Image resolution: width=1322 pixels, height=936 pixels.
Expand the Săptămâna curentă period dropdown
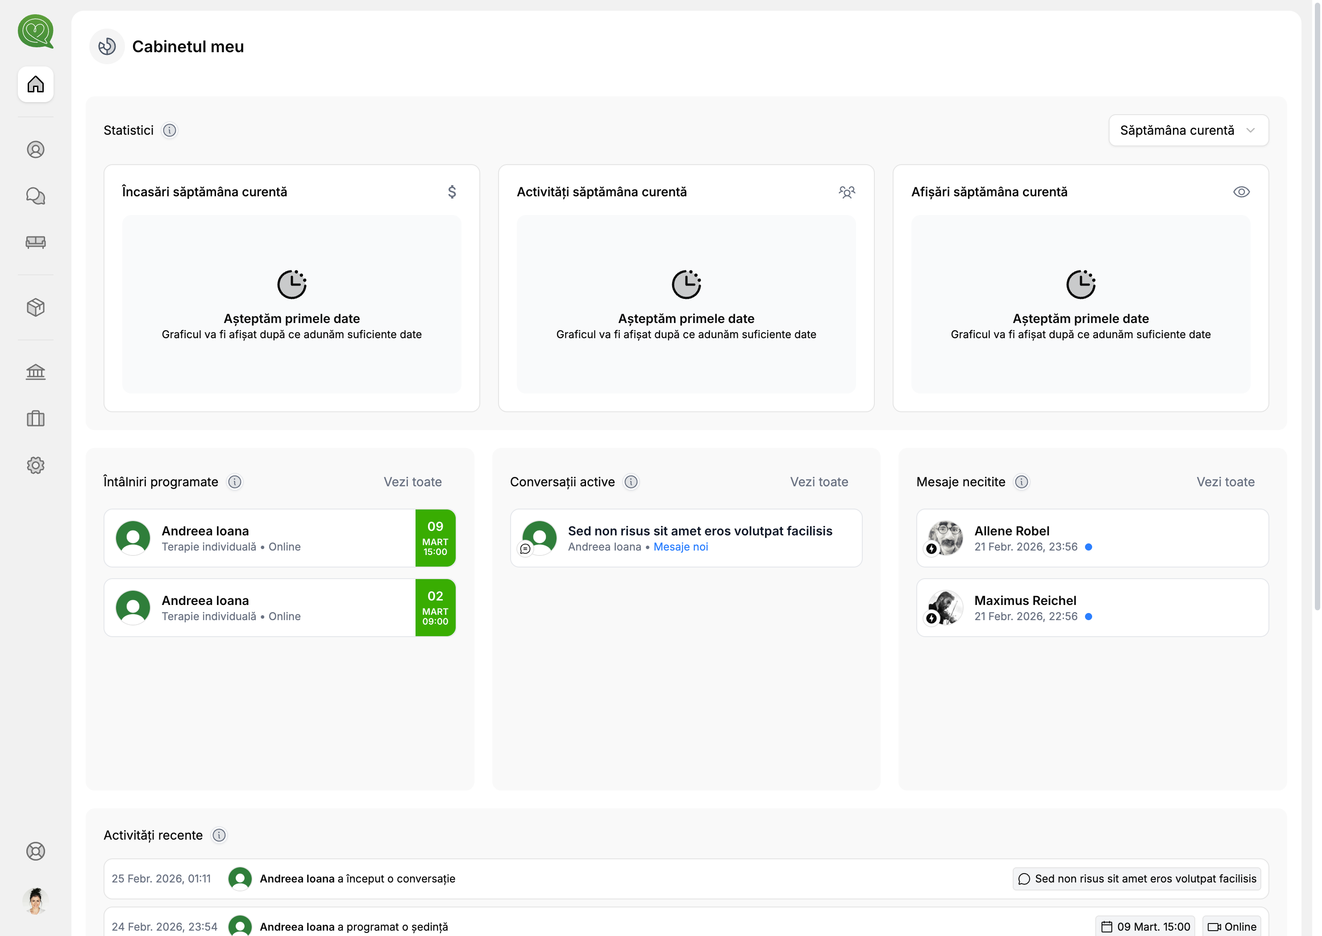coord(1188,131)
